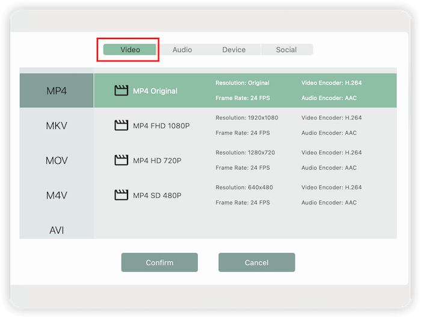Choose the MKV format

tap(57, 126)
